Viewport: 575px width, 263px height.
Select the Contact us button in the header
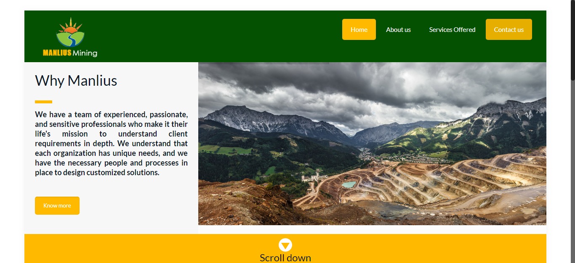pos(509,29)
